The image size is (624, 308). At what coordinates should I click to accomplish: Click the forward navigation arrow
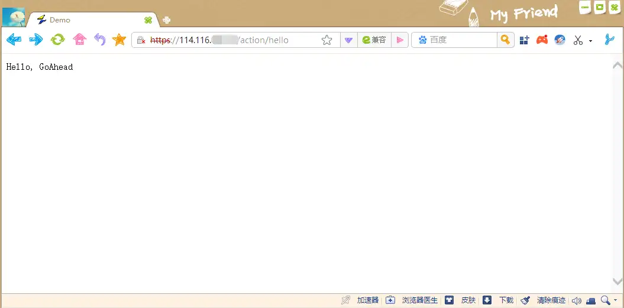[36, 40]
